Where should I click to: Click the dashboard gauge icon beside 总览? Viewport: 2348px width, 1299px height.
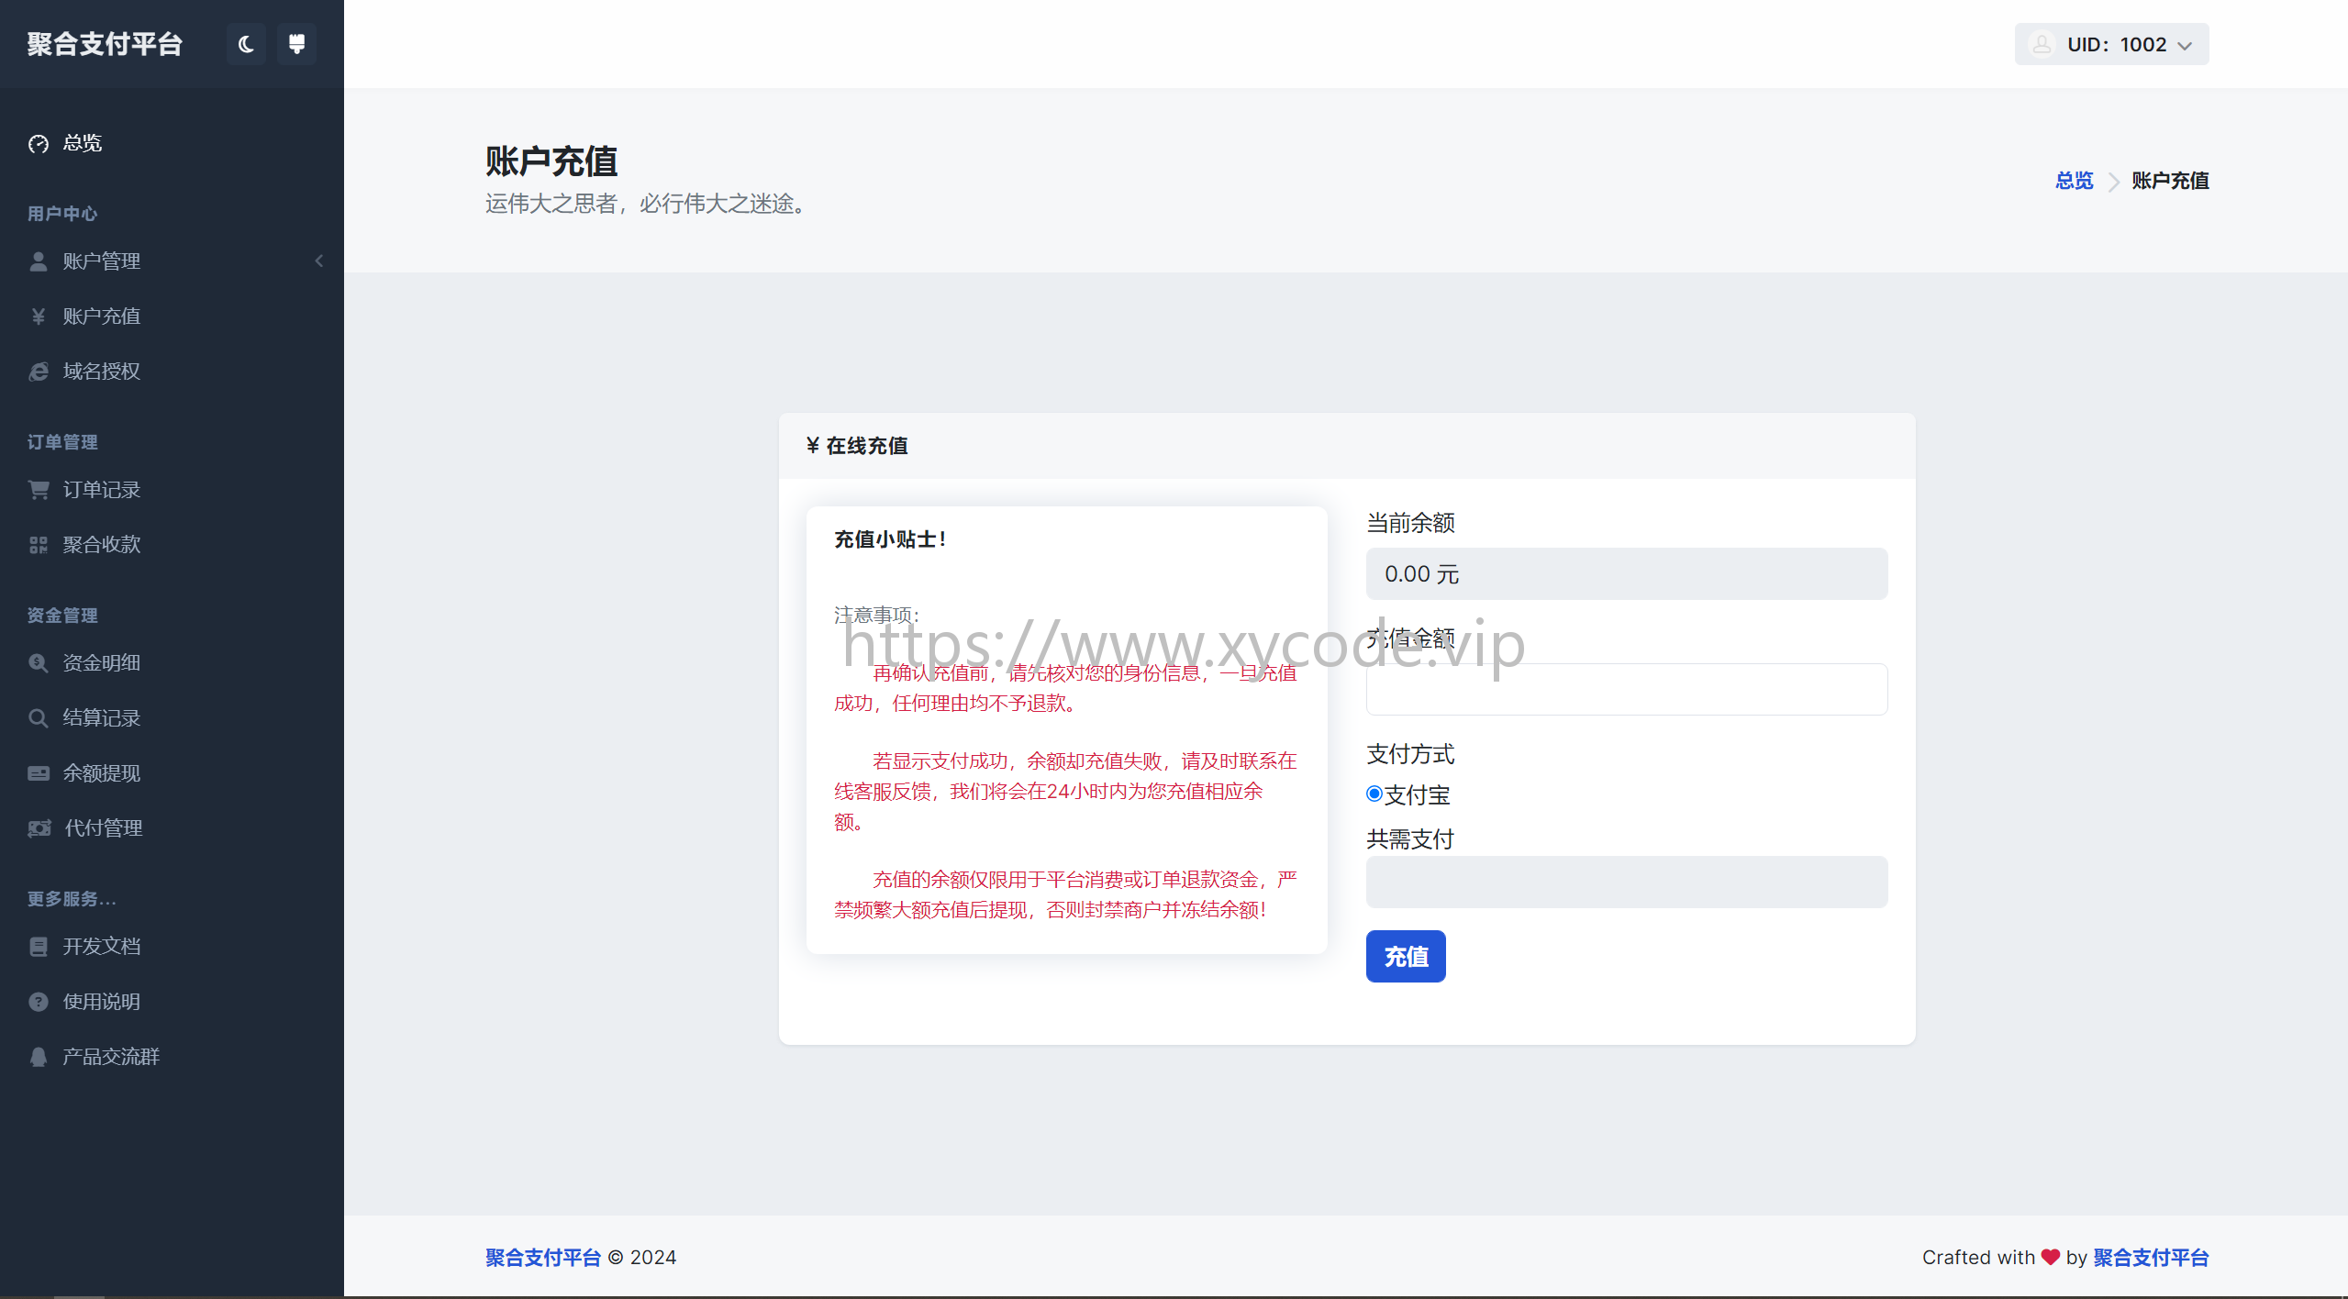click(x=39, y=144)
